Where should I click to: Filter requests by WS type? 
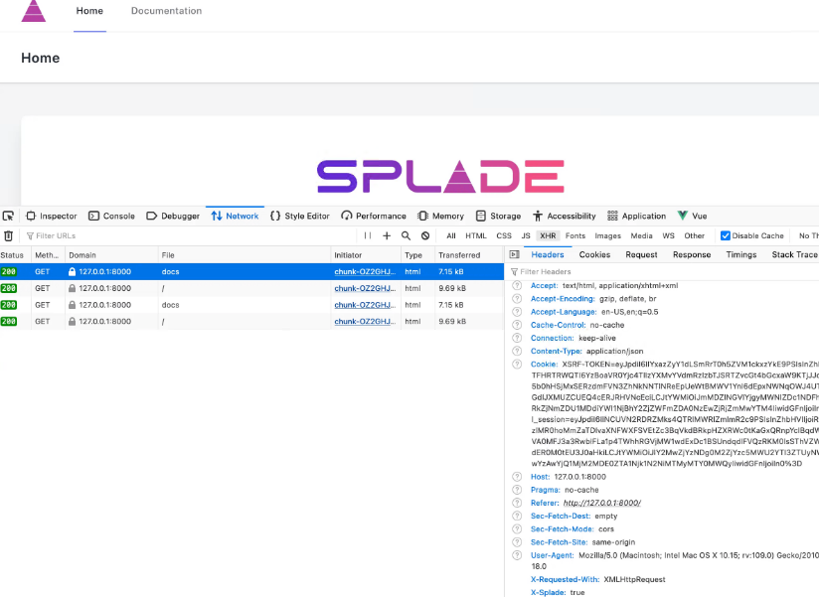pyautogui.click(x=669, y=235)
